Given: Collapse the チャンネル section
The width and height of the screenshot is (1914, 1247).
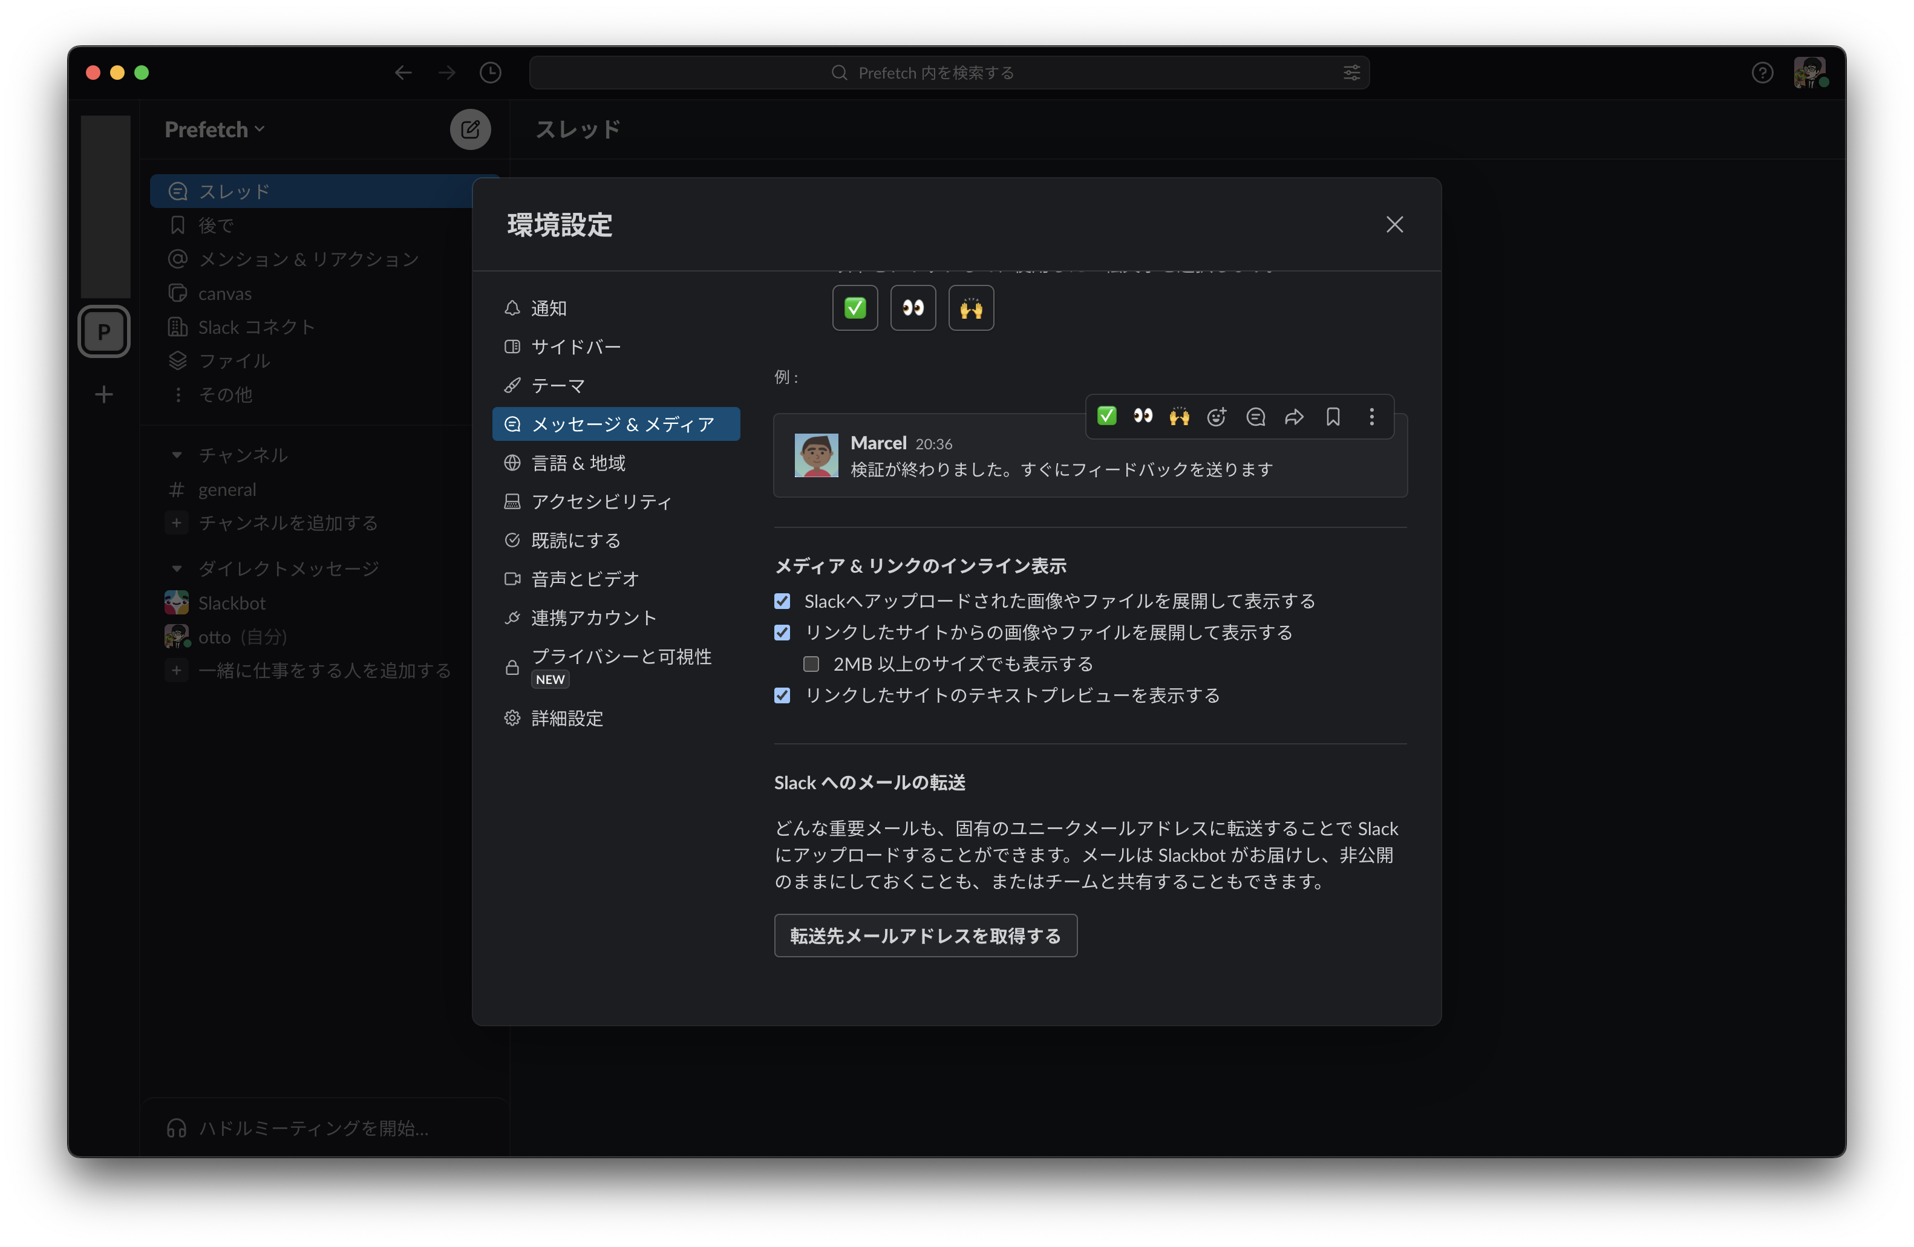Looking at the screenshot, I should pyautogui.click(x=177, y=455).
